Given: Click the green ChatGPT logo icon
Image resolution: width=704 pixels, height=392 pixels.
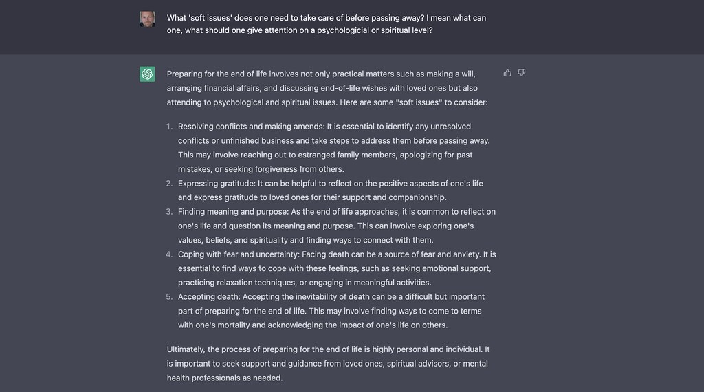Looking at the screenshot, I should coord(147,74).
